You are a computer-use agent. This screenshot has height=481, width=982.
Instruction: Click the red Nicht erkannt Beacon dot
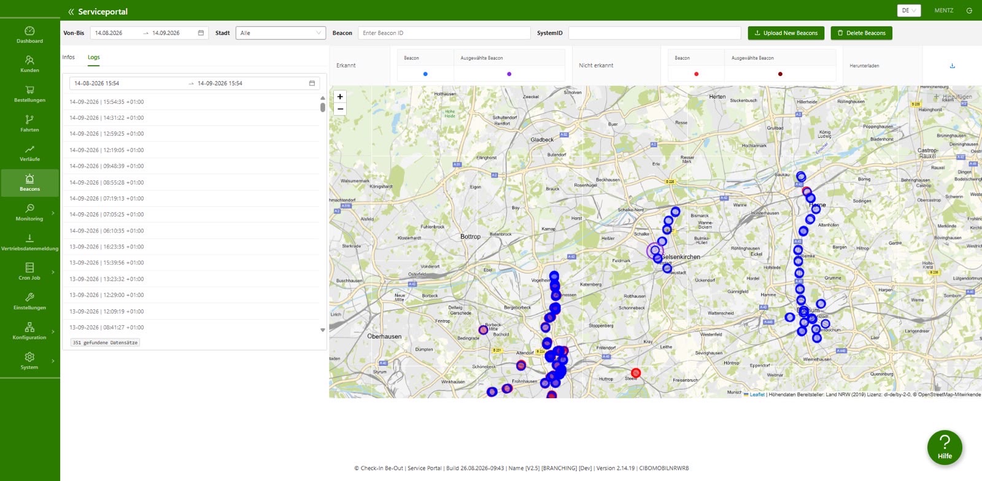pos(696,74)
